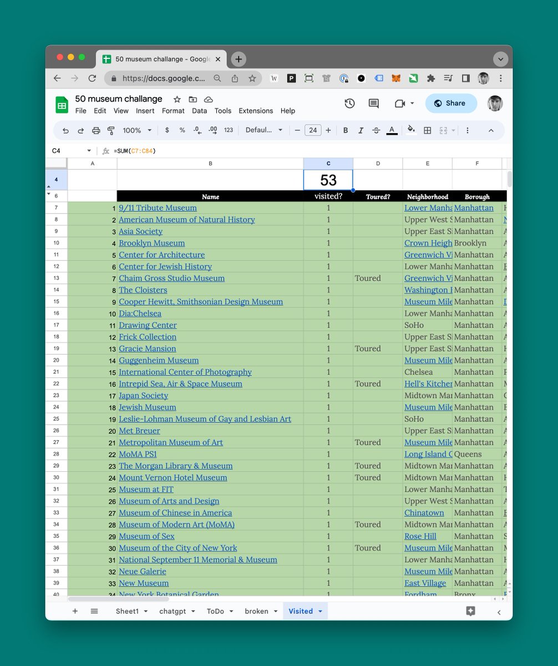Bookmark this page with the address bar star
558x666 pixels.
pyautogui.click(x=252, y=78)
